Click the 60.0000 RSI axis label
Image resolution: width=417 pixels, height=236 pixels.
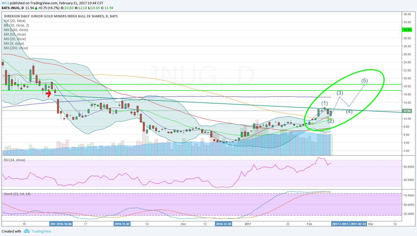[408, 167]
